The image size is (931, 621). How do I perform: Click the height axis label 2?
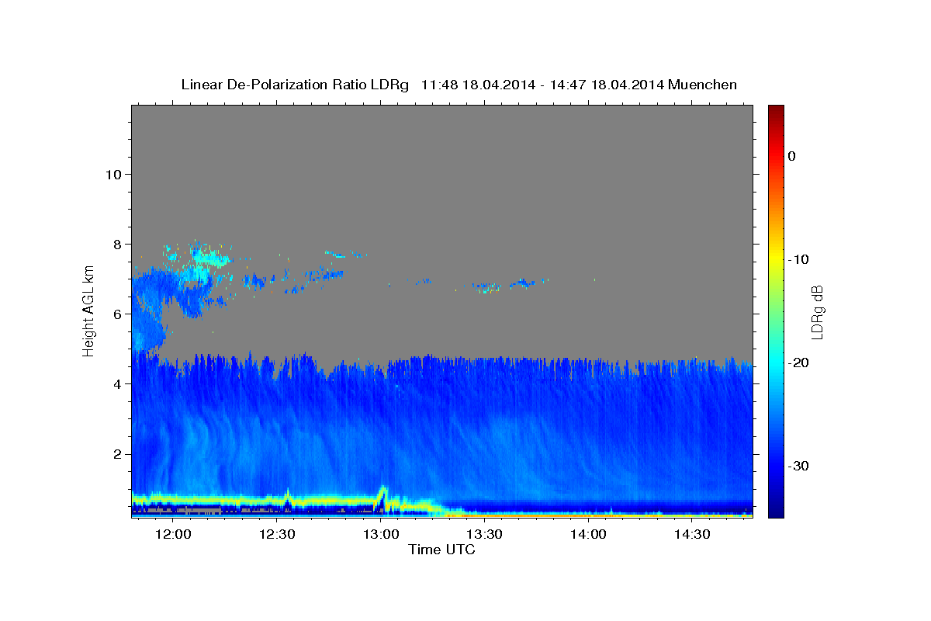click(116, 453)
